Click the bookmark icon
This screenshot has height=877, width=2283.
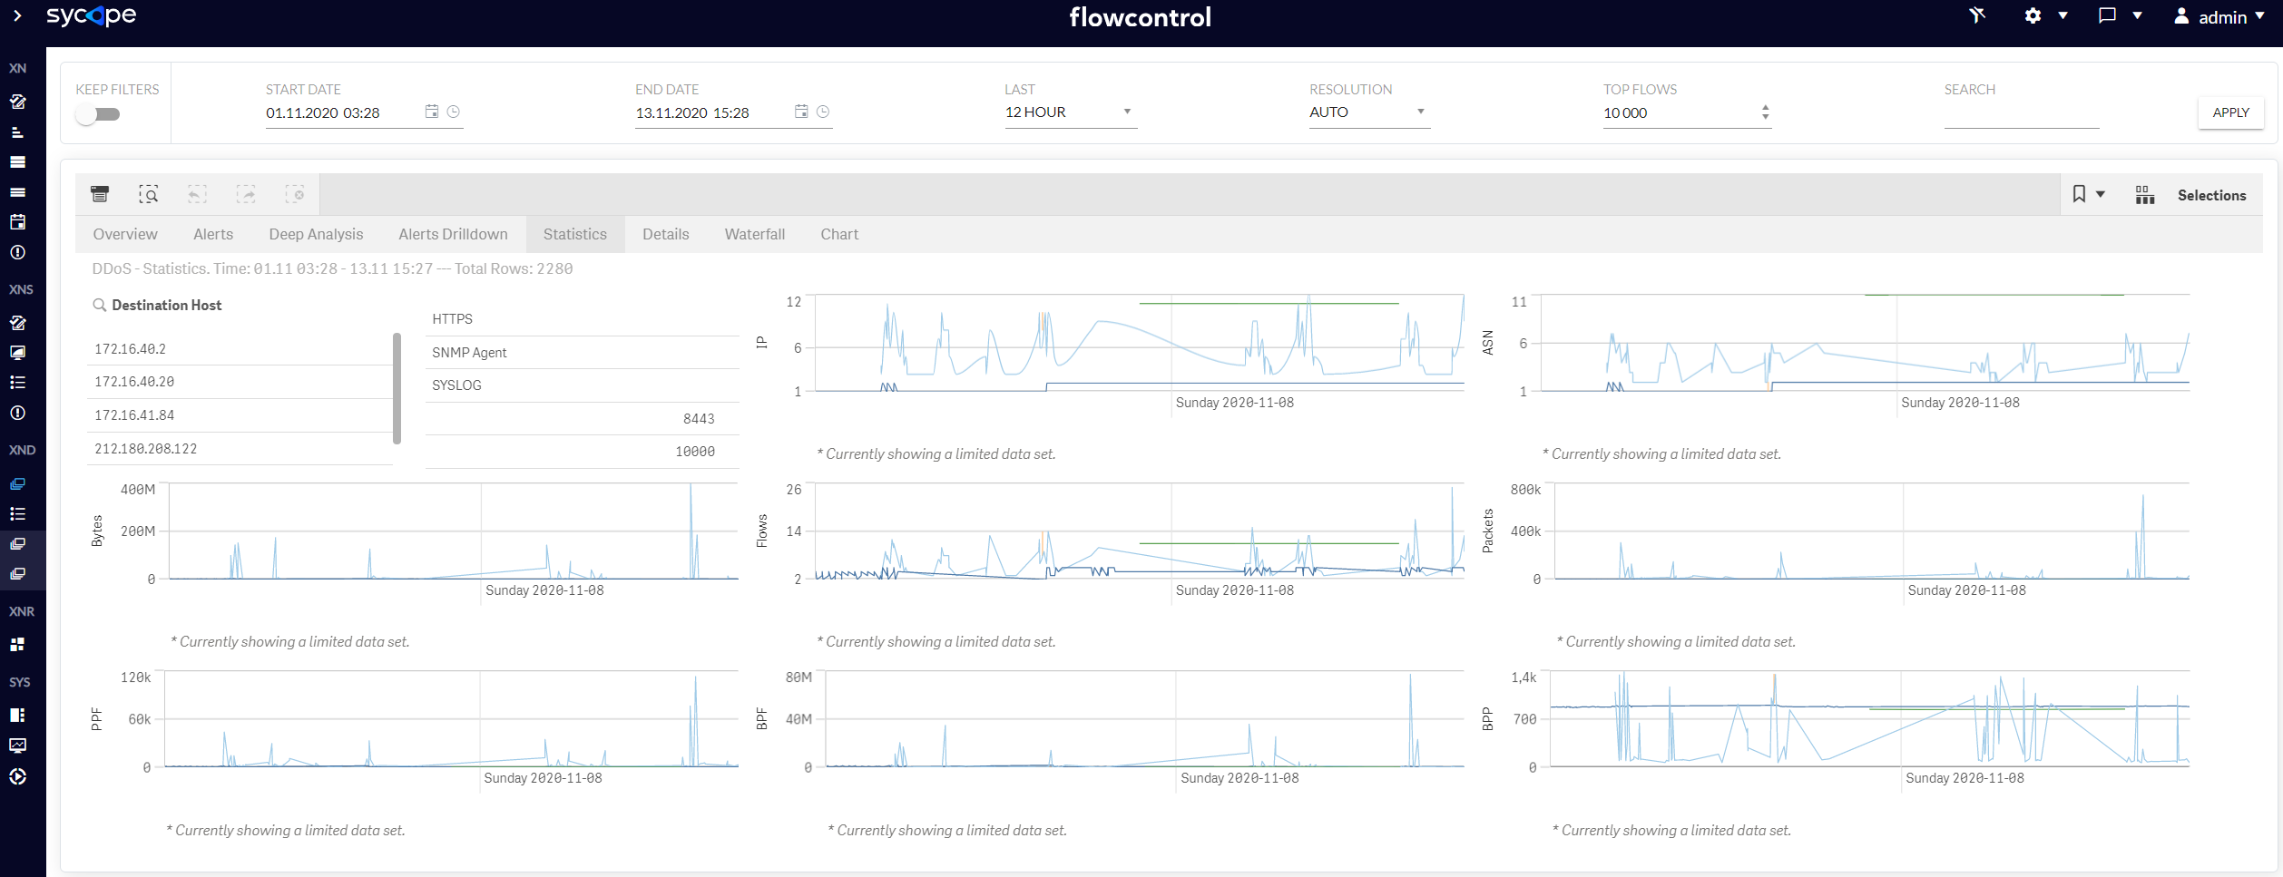(2079, 194)
